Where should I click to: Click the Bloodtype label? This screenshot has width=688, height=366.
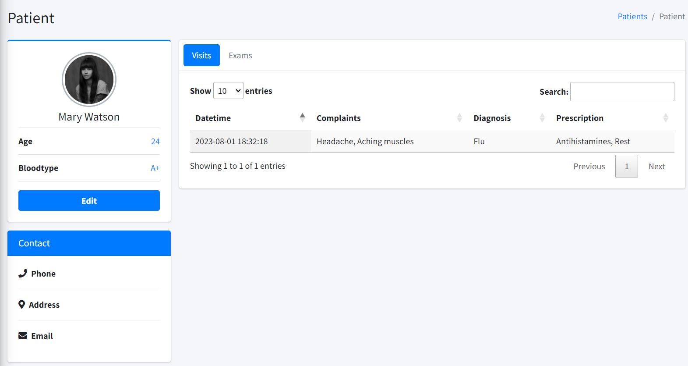coord(39,168)
